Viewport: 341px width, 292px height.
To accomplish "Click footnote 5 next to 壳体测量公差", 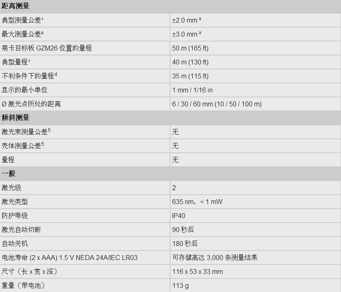I will pos(42,144).
